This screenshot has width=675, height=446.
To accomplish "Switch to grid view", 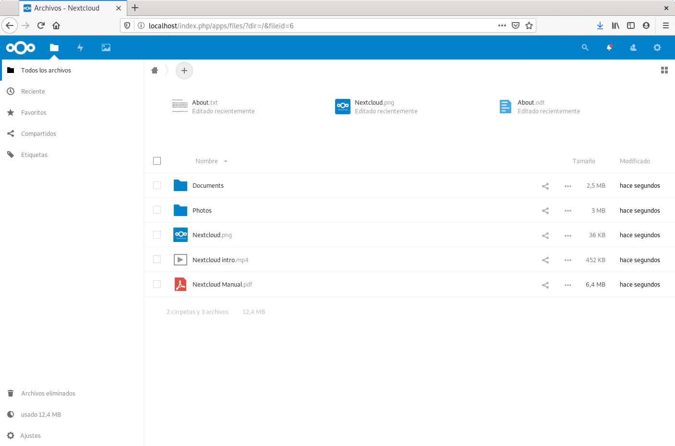I will pos(664,70).
